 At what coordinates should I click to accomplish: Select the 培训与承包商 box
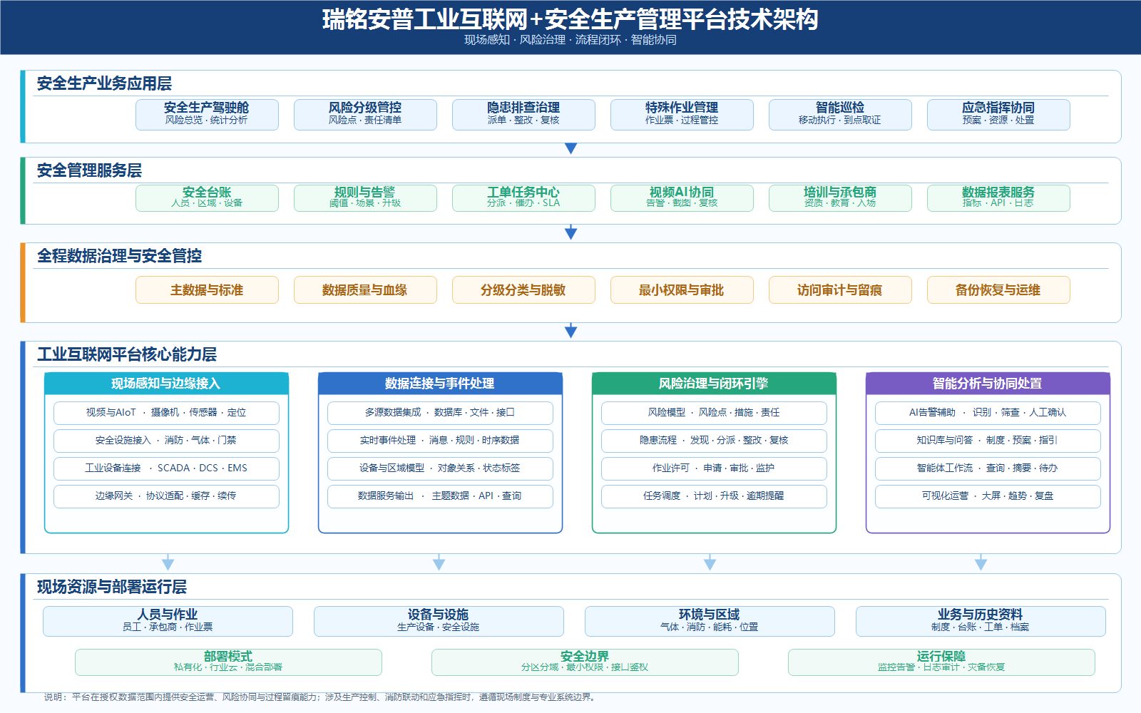coord(840,198)
